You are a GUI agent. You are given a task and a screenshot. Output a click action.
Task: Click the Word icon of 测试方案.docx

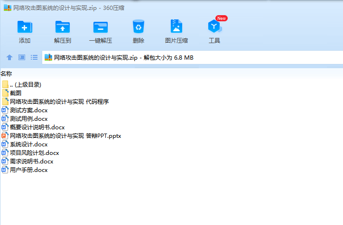click(x=5, y=110)
